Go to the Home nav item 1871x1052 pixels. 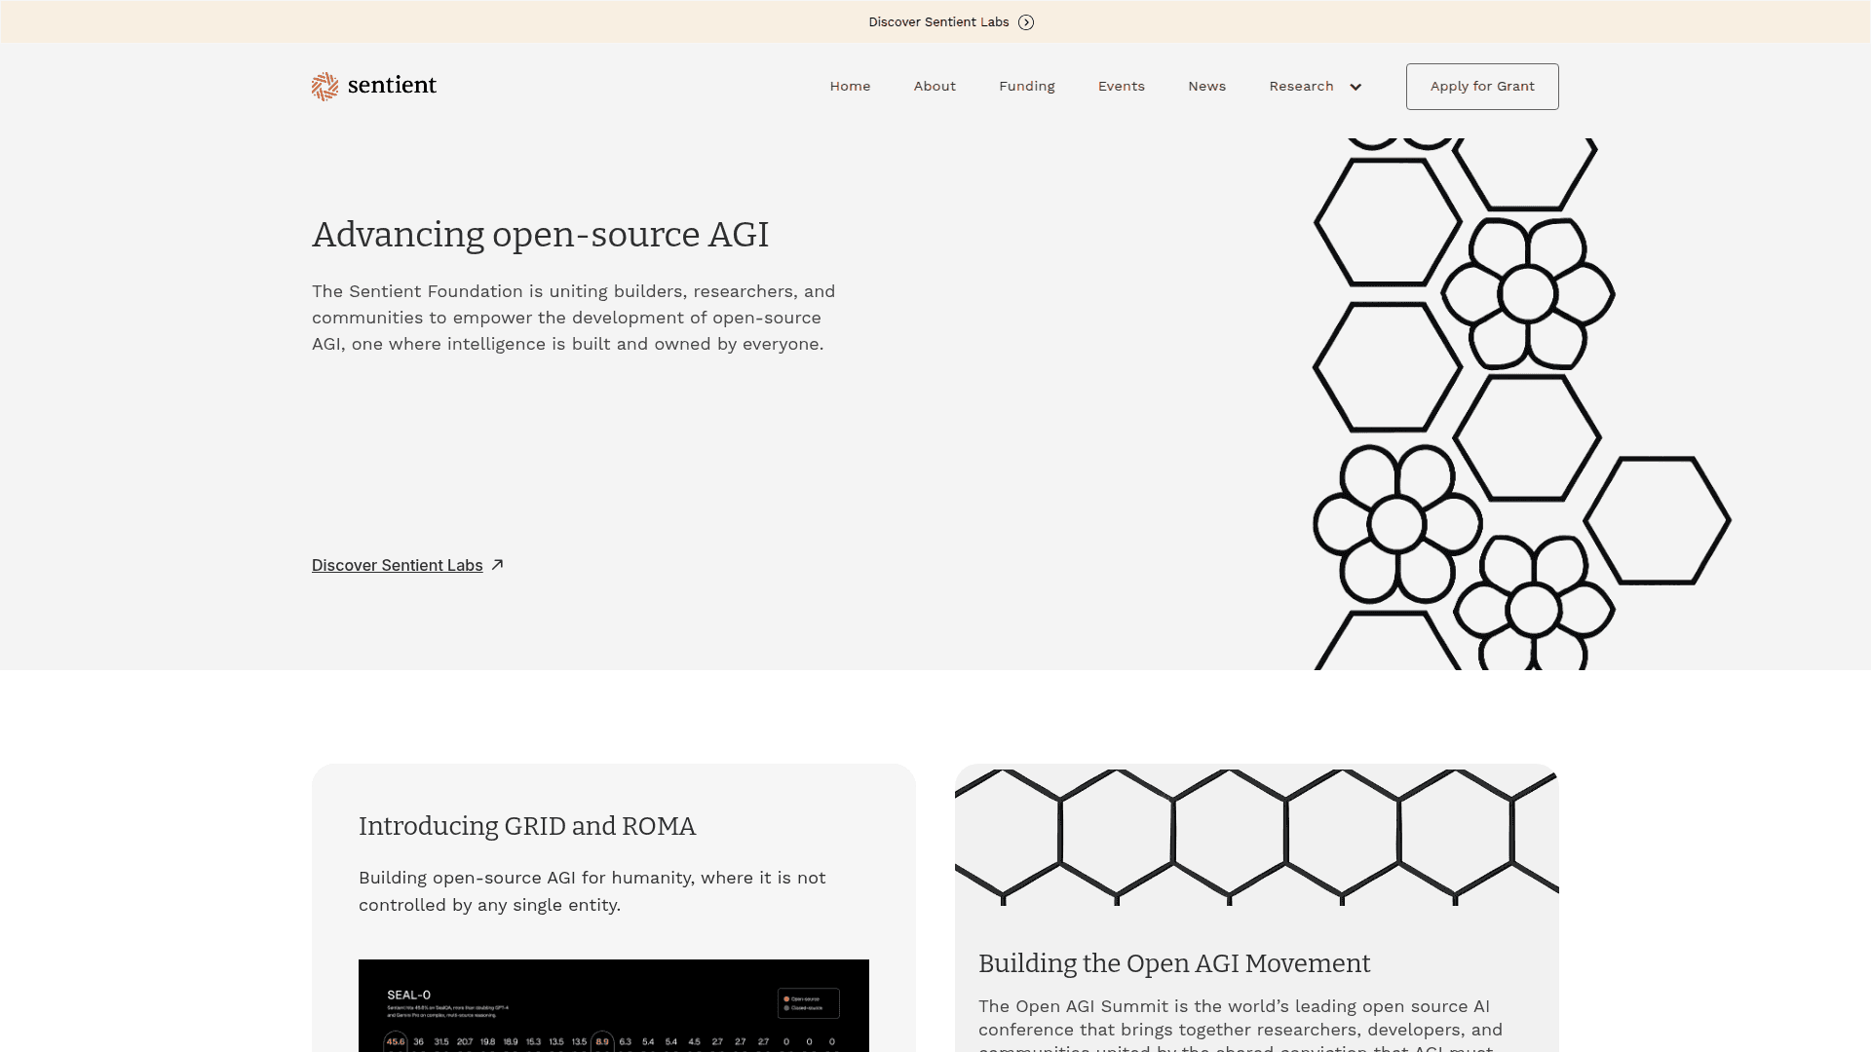(x=850, y=86)
